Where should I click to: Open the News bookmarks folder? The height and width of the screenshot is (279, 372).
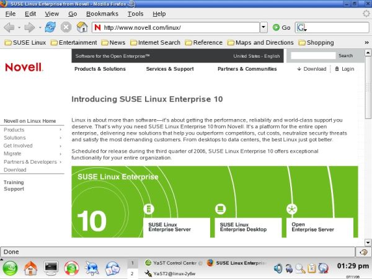(x=113, y=43)
